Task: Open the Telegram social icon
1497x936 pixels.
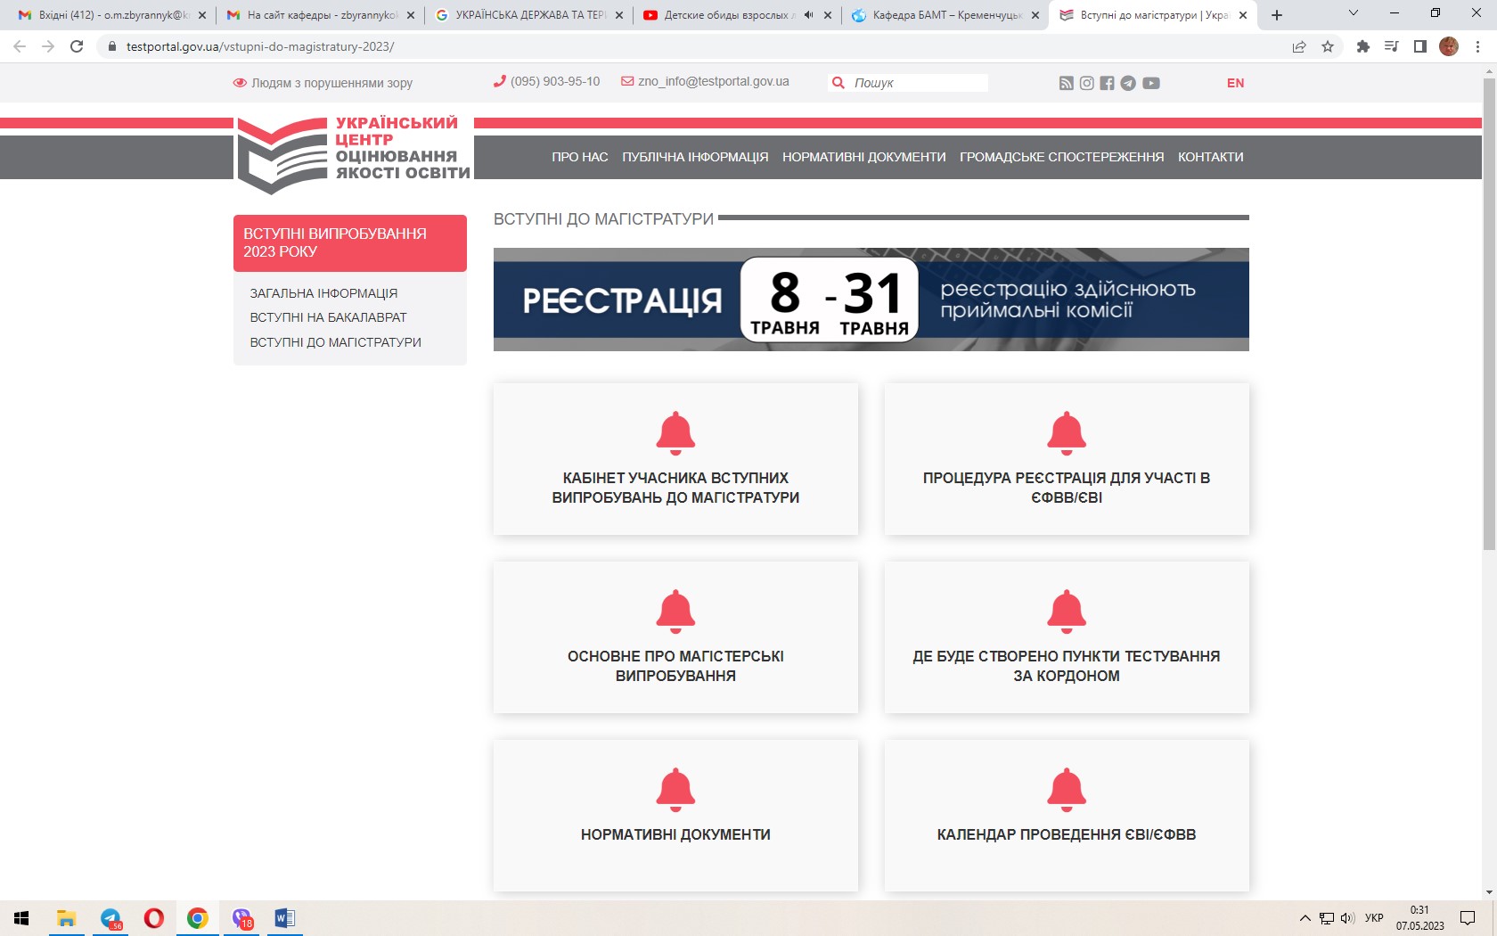Action: 1128,83
